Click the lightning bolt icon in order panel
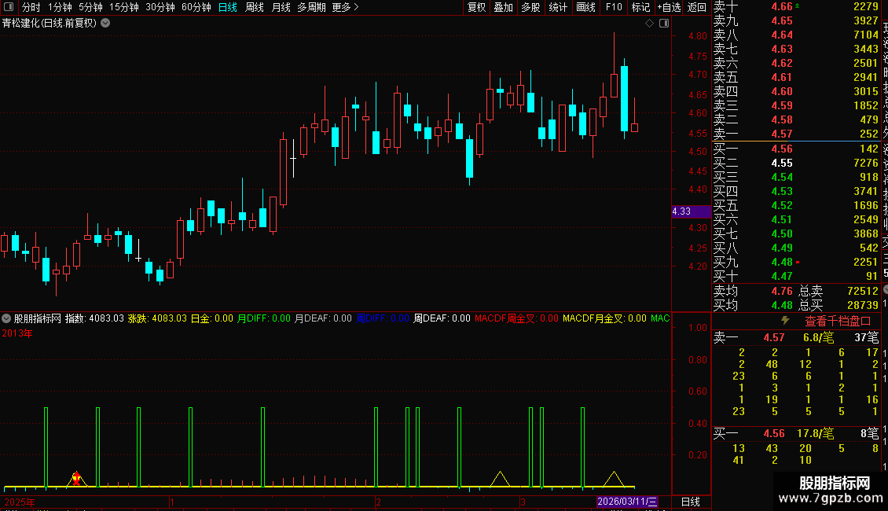Viewport: 888px width, 511px height. point(785,321)
